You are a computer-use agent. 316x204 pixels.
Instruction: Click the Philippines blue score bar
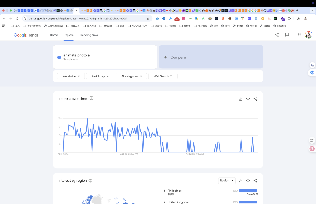[x=248, y=191]
